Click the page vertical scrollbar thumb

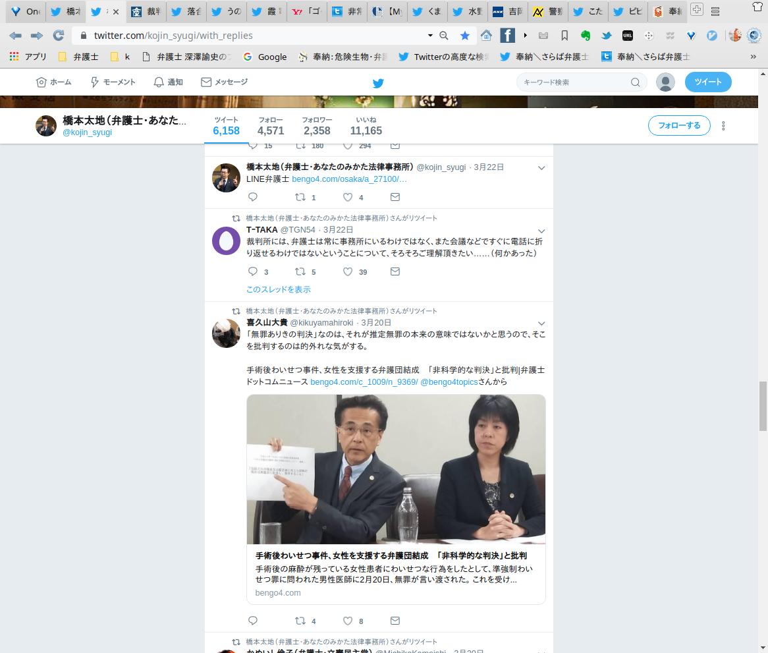point(763,406)
